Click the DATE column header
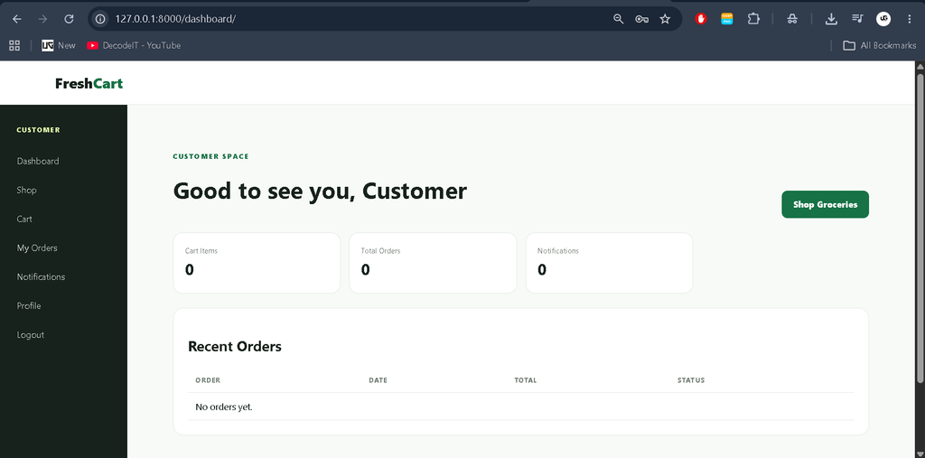 click(x=378, y=380)
